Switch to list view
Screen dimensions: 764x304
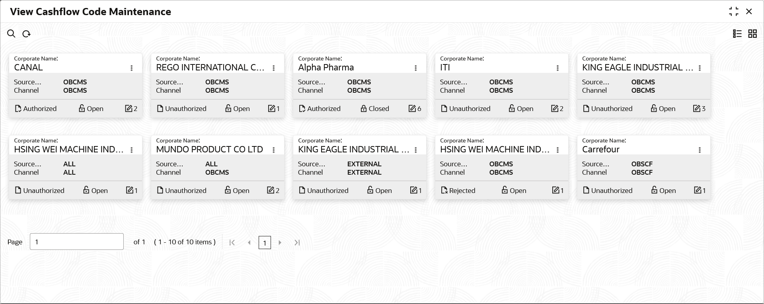click(737, 34)
